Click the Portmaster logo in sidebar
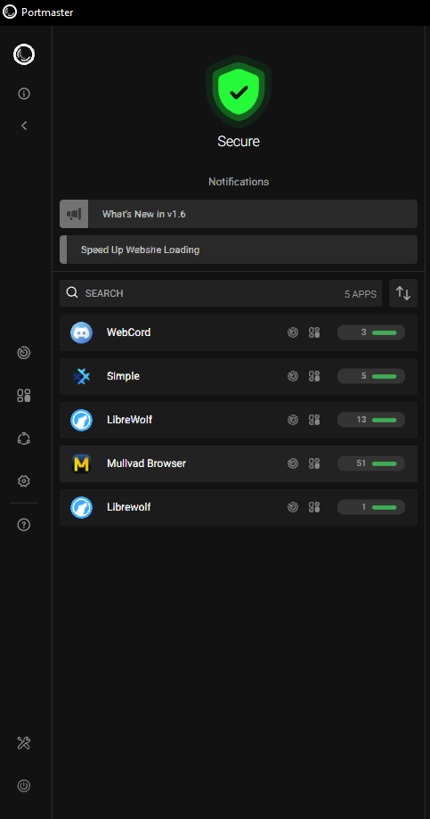Viewport: 430px width, 819px height. pyautogui.click(x=23, y=54)
